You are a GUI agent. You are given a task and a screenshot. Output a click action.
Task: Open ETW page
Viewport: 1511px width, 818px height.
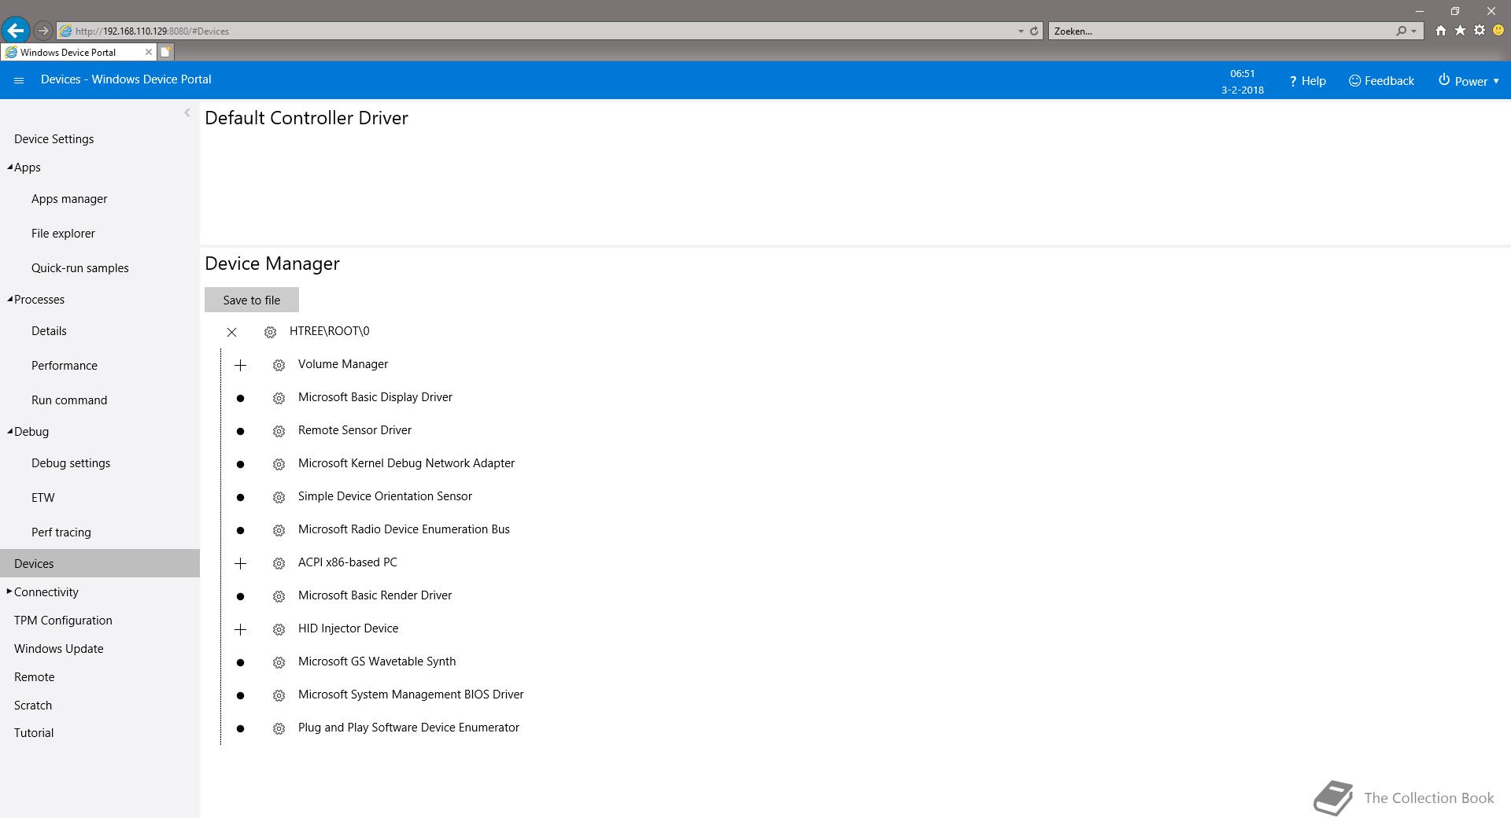pyautogui.click(x=43, y=498)
